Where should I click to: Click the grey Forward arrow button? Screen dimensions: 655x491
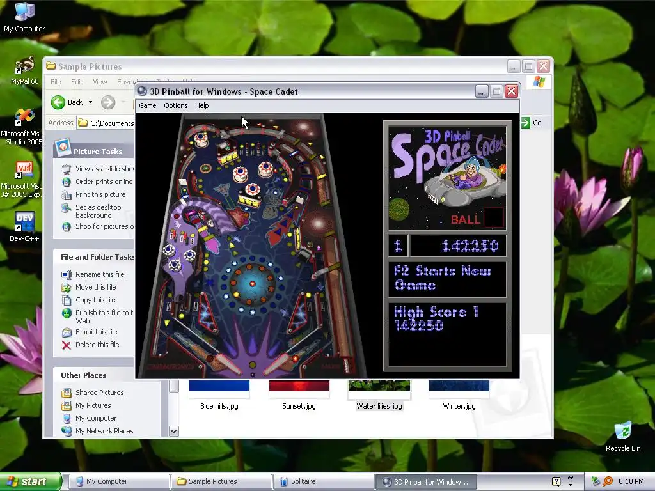coord(108,102)
